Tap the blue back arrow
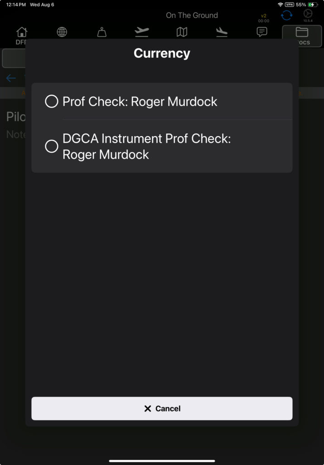The height and width of the screenshot is (465, 324). [11, 78]
